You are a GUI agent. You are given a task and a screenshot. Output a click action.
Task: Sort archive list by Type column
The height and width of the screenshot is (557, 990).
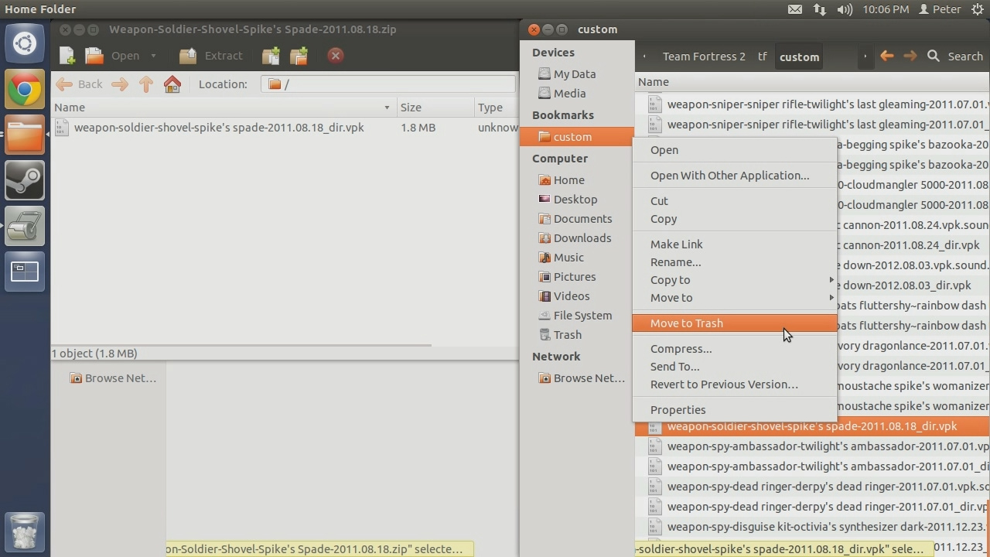[497, 108]
